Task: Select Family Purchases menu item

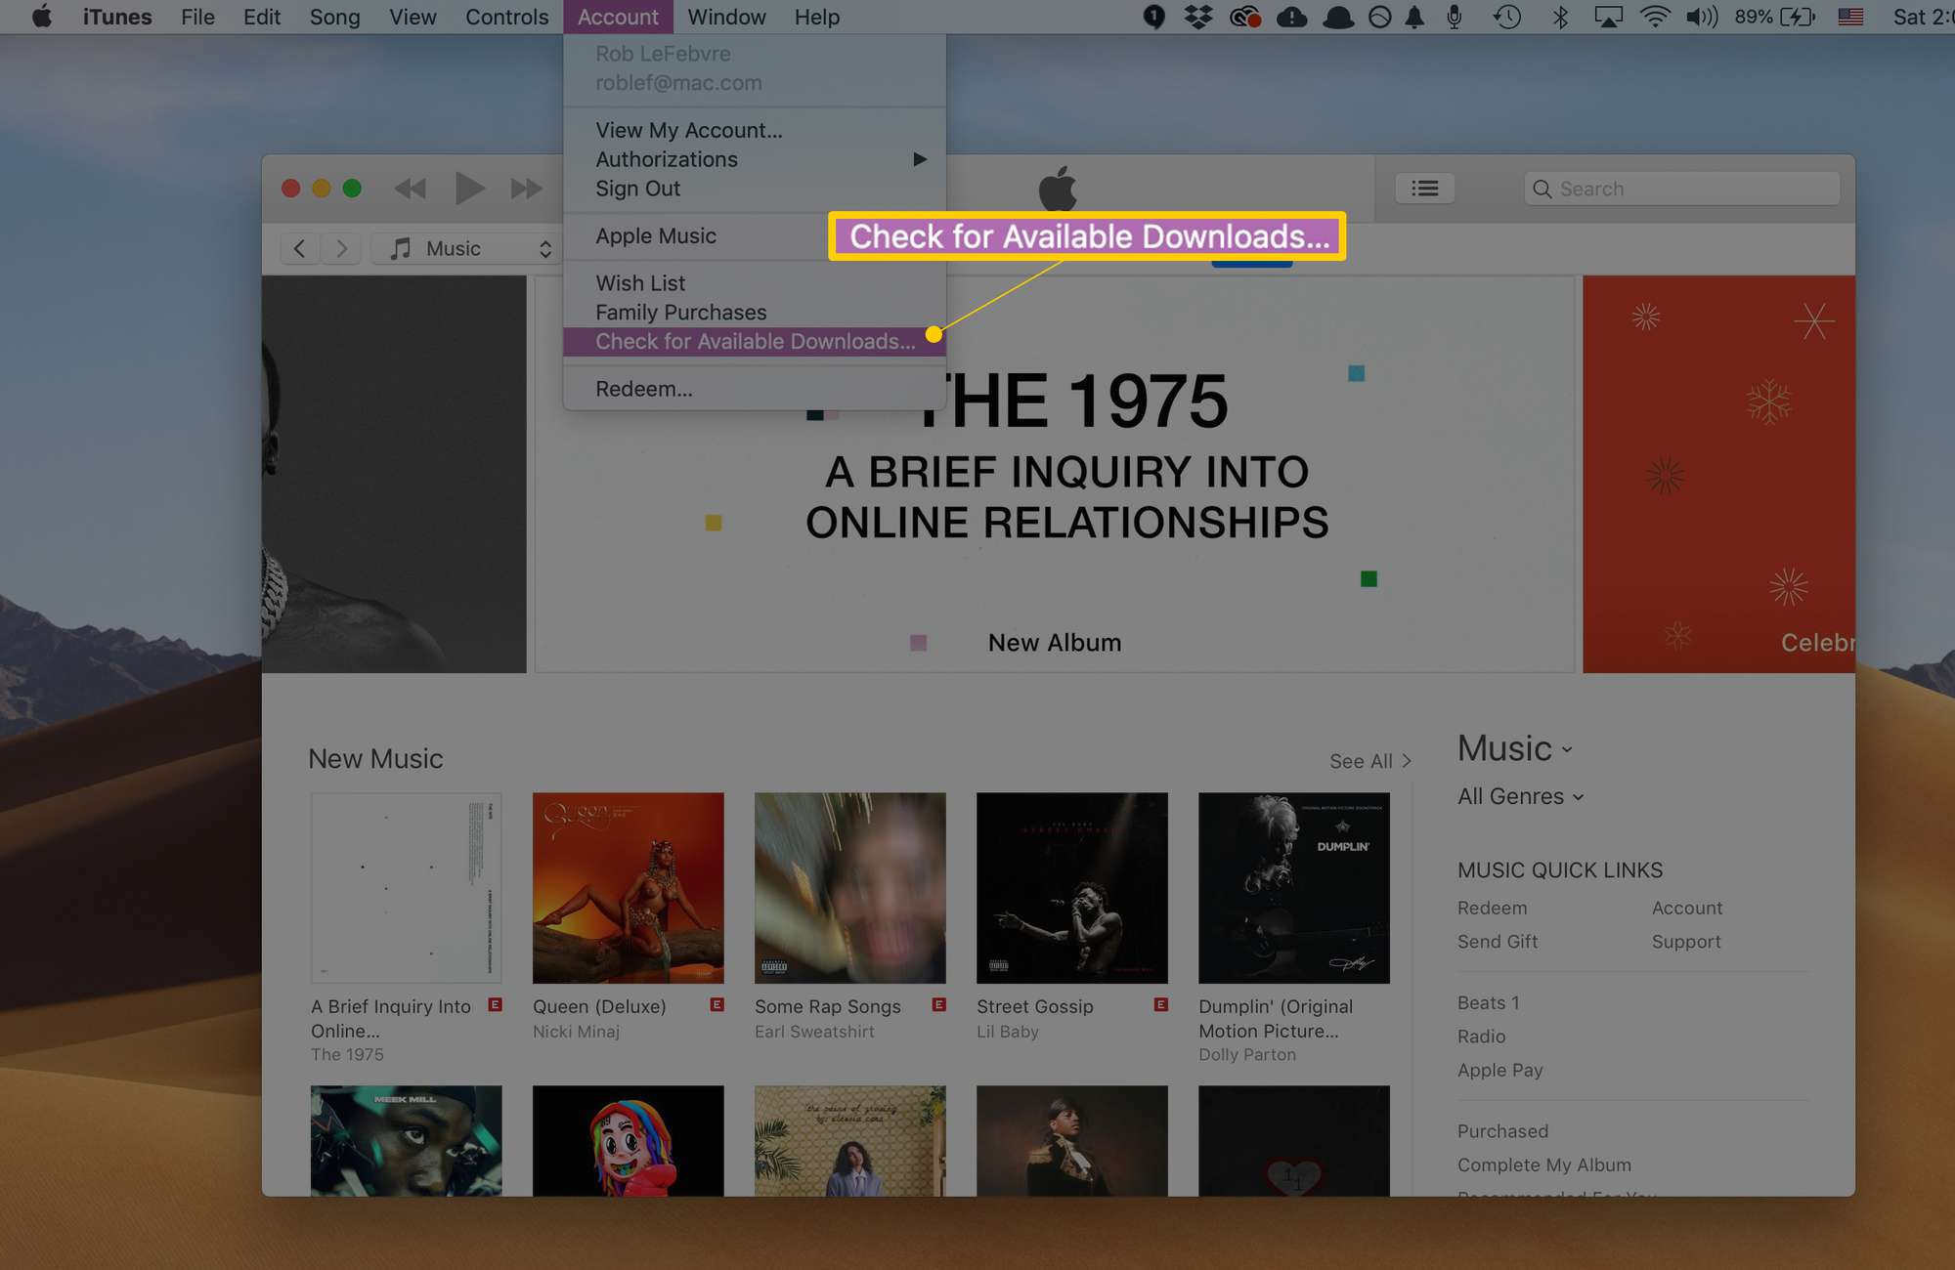Action: coord(755,313)
